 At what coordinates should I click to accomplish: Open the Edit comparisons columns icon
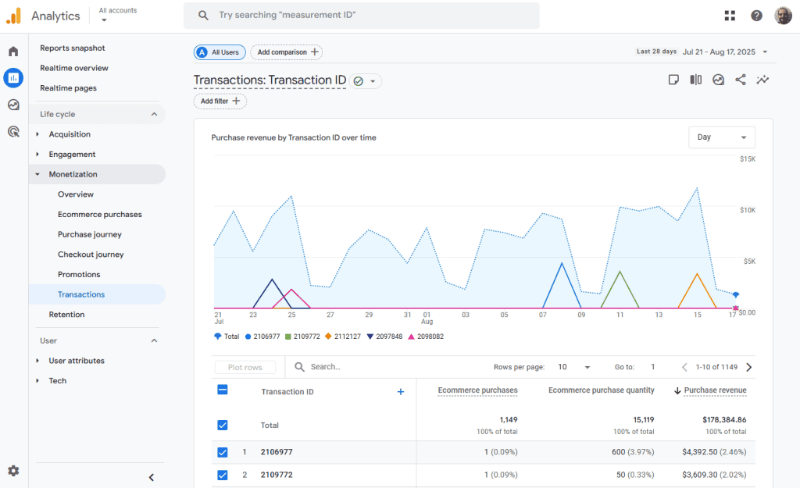click(x=695, y=80)
